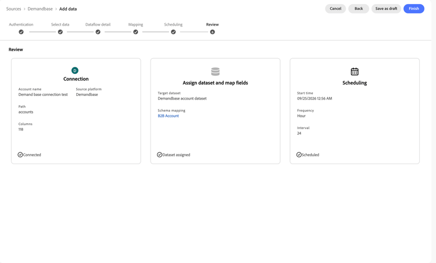Screen dimensions: 436x263
Task: Jump to the Mapping step circle
Action: (135, 32)
